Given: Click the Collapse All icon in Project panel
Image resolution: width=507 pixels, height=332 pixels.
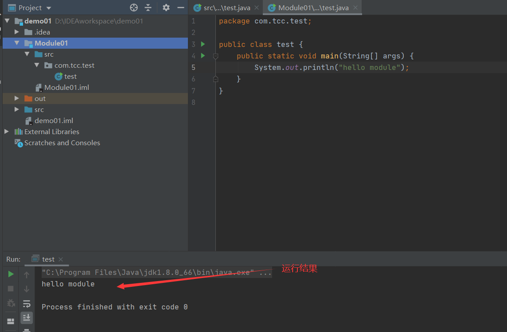Looking at the screenshot, I should click(148, 8).
